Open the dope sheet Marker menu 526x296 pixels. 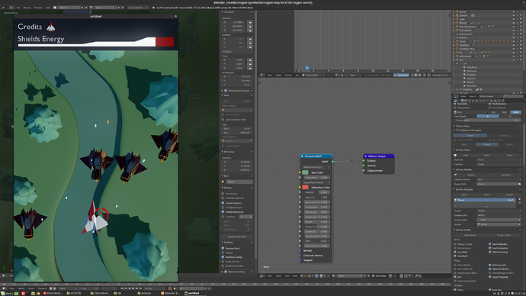tap(288, 76)
